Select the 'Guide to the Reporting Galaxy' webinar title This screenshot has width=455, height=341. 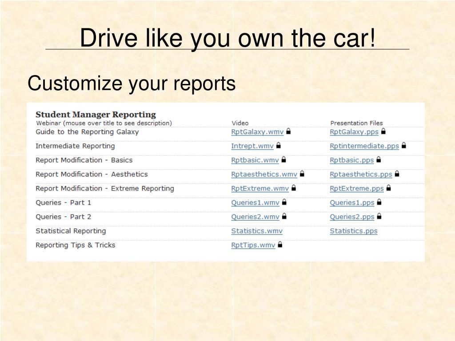[87, 132]
